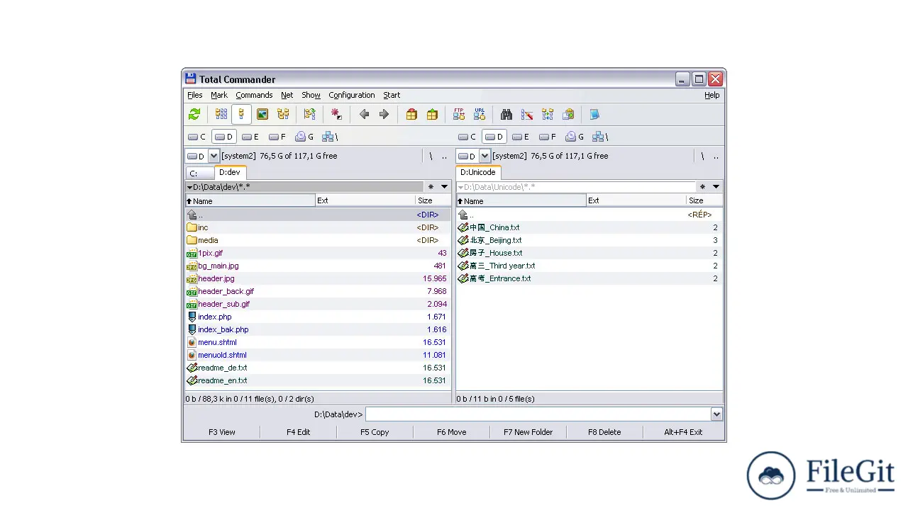Select drive C in left drive bar
Screen dimensions: 908x510
point(196,137)
